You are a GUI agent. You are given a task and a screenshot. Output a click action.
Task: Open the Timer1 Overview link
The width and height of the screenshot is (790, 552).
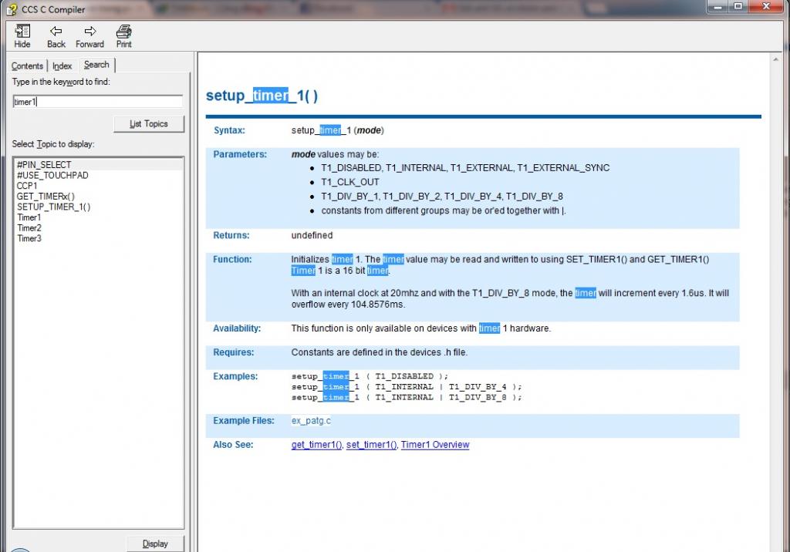pyautogui.click(x=435, y=445)
